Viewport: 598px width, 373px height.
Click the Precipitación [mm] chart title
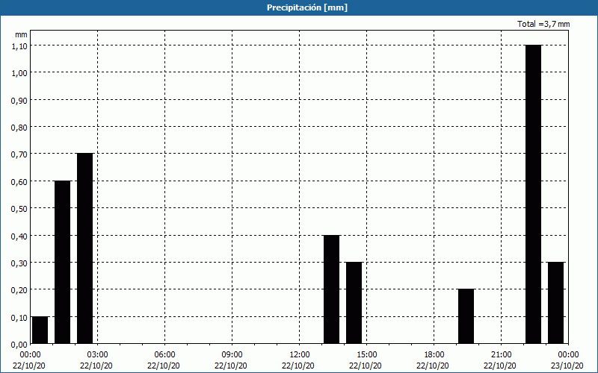(x=307, y=7)
